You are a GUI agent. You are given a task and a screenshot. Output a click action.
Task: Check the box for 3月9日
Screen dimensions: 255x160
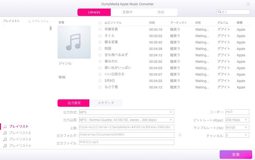pos(100,81)
